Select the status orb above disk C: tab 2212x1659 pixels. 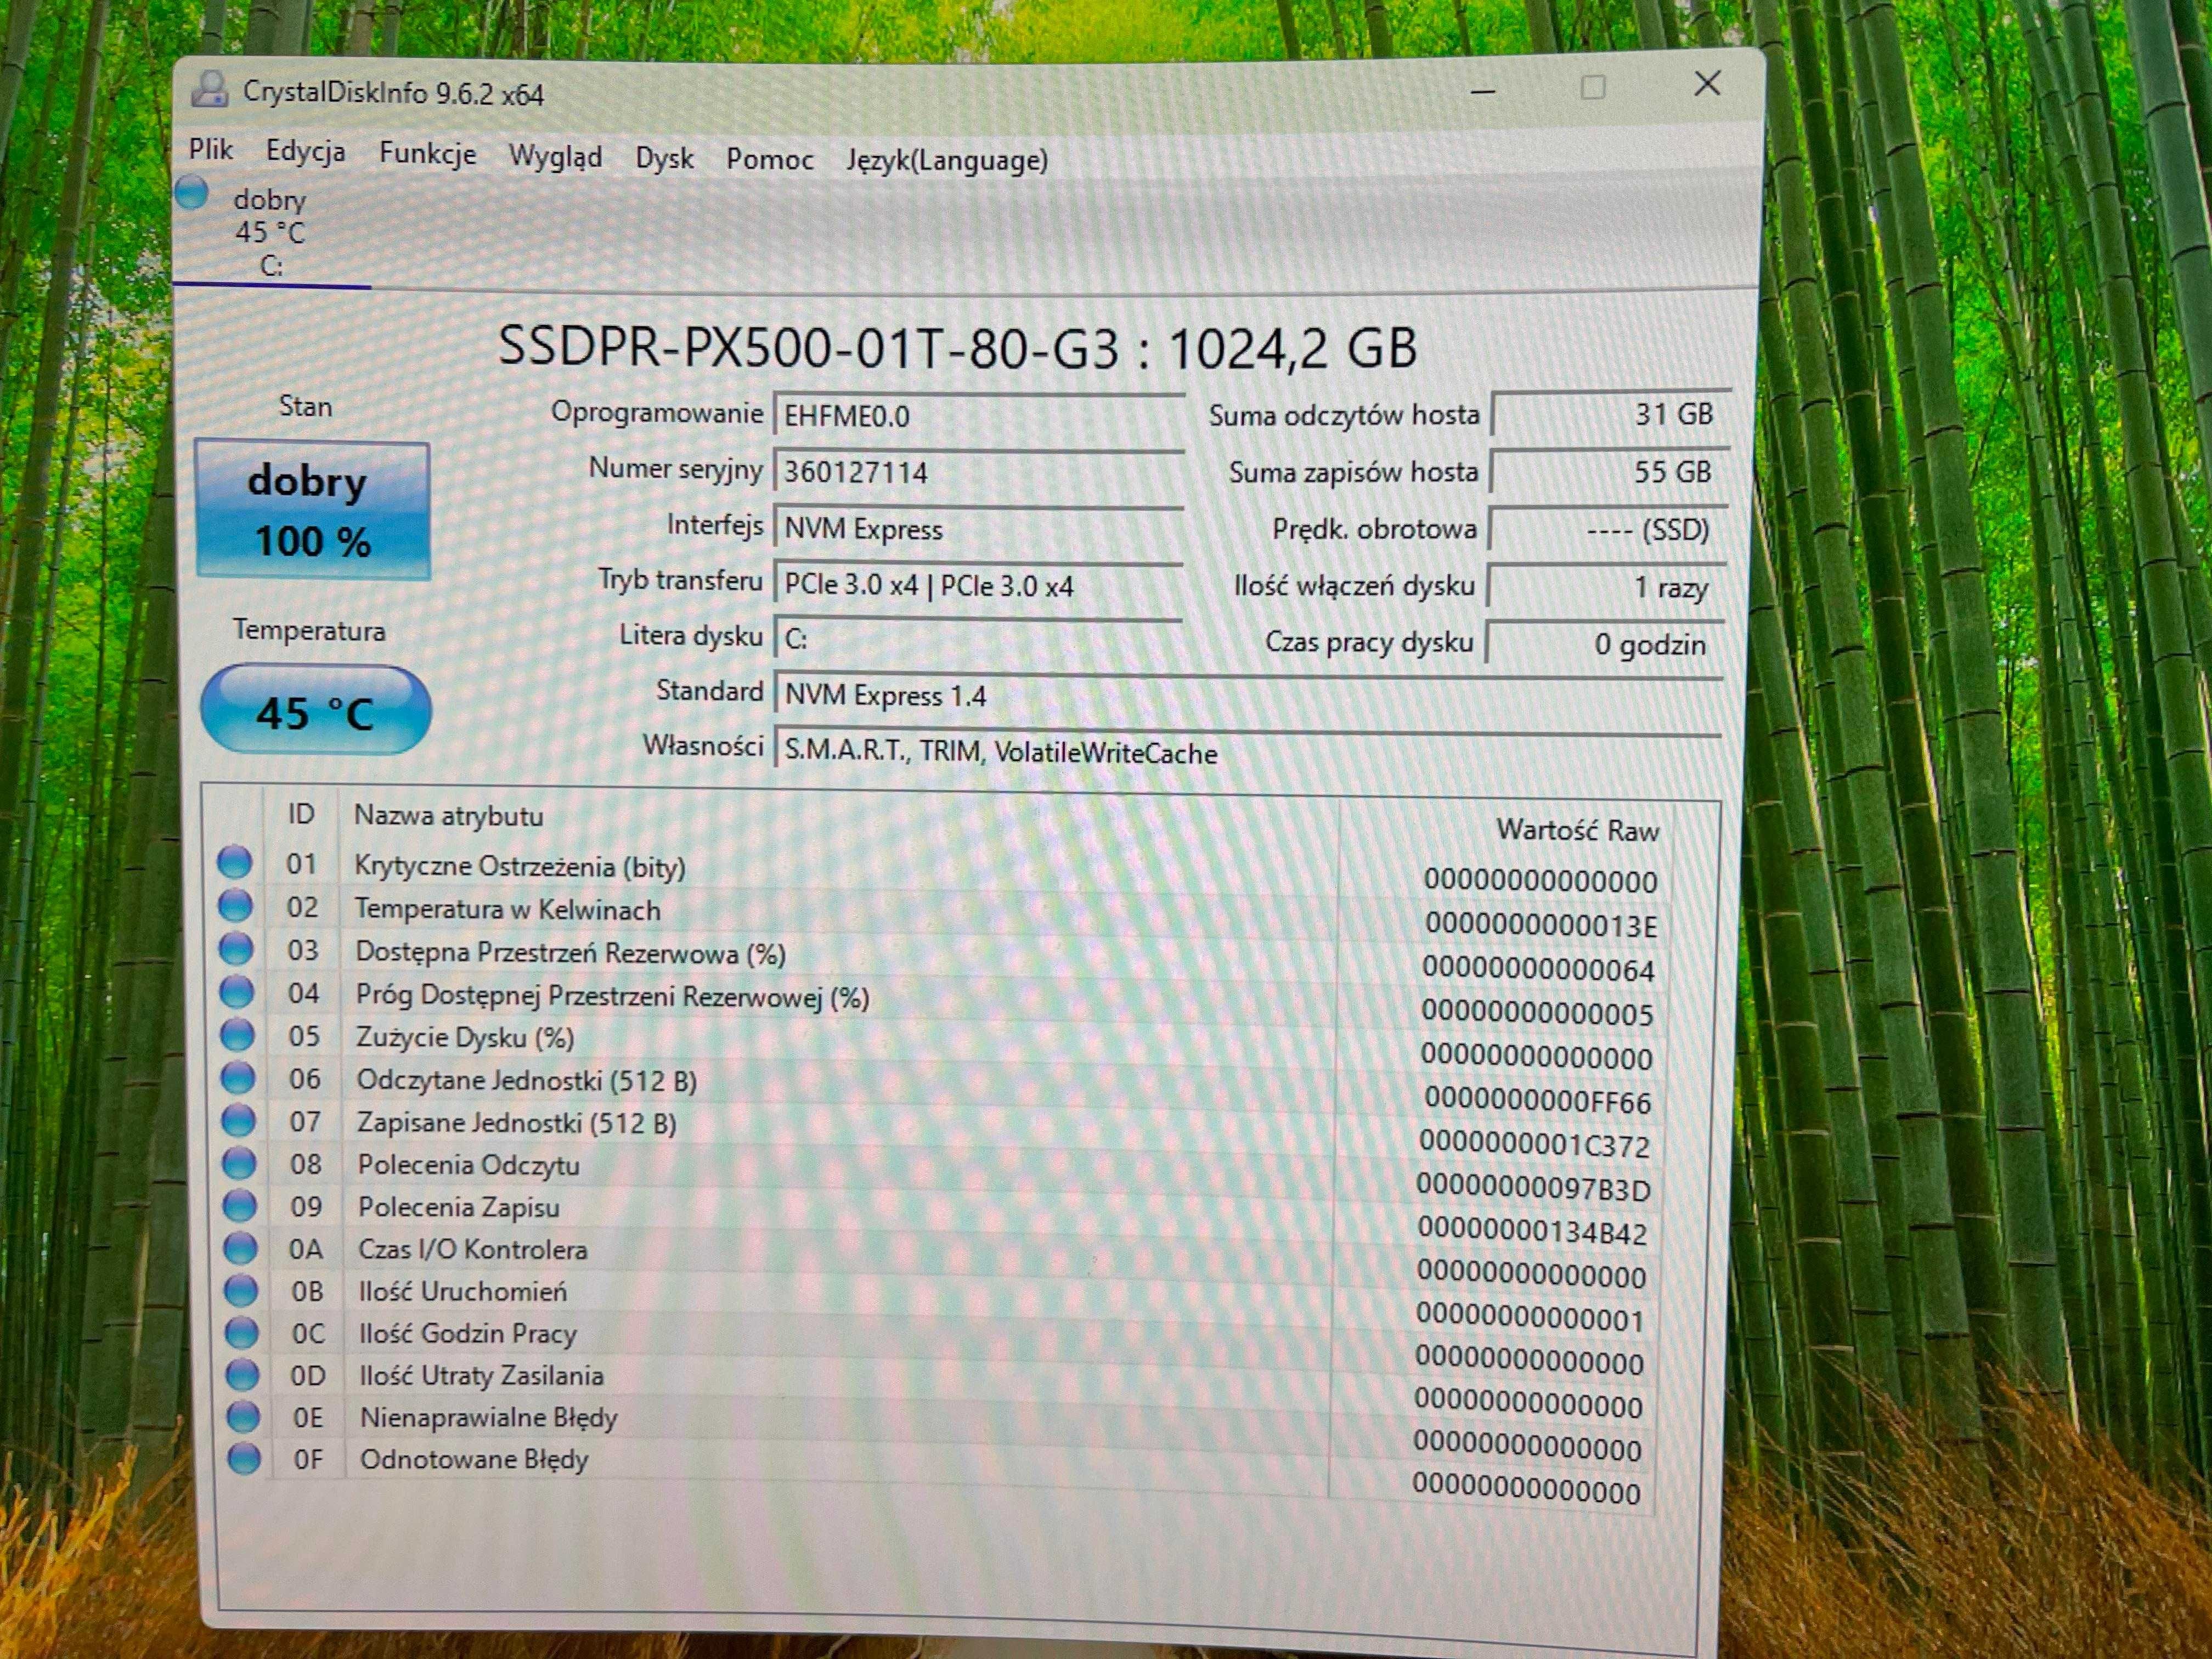pos(191,192)
